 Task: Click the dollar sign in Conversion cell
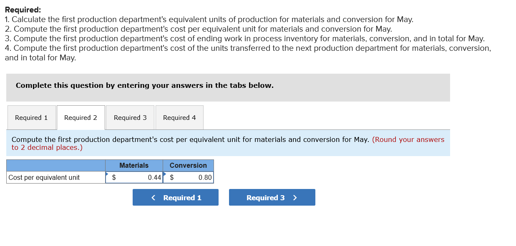coord(172,178)
